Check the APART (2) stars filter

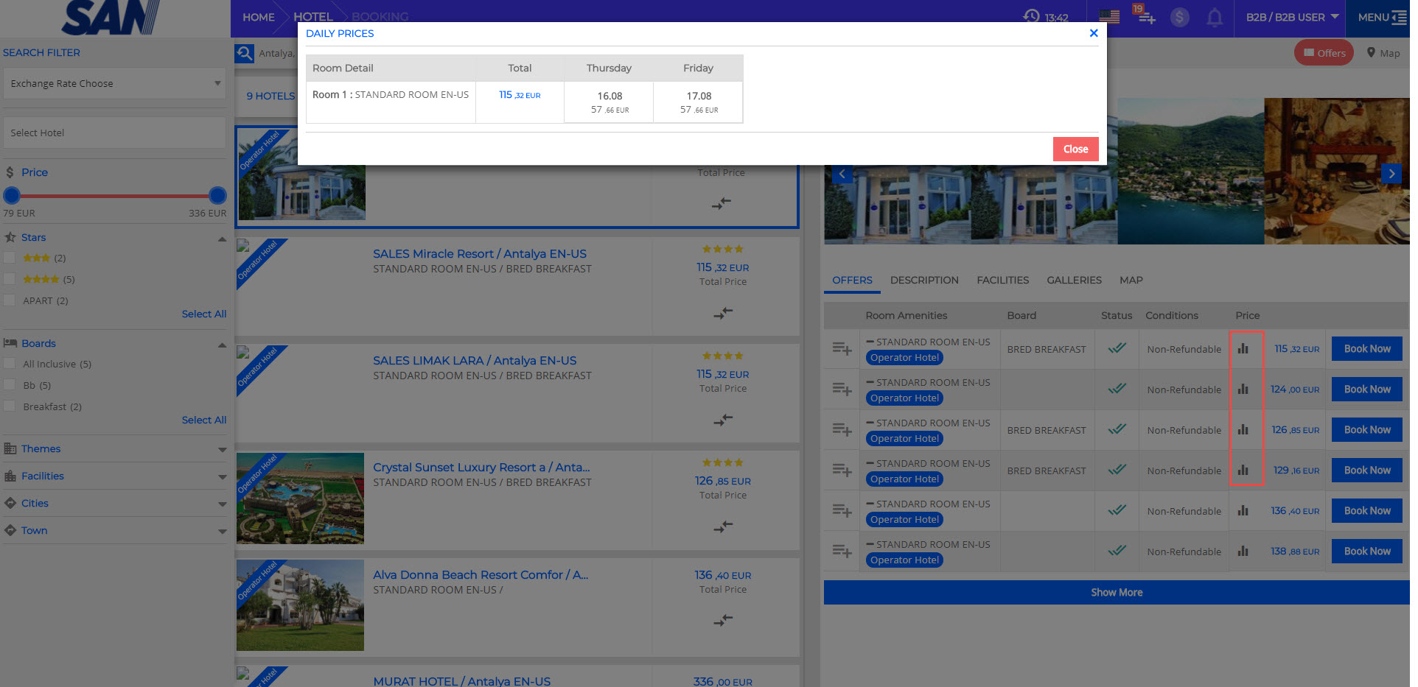10,300
